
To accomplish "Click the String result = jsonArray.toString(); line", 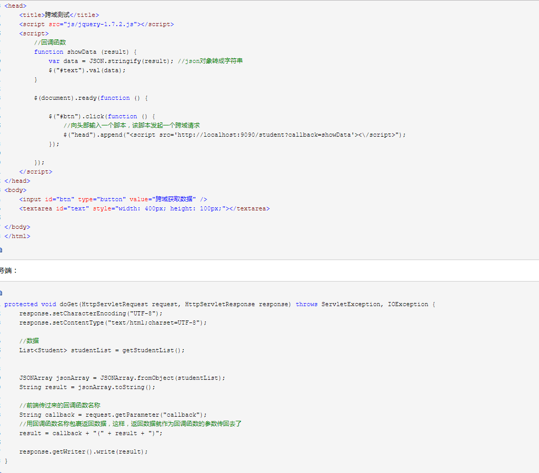I will (87, 387).
